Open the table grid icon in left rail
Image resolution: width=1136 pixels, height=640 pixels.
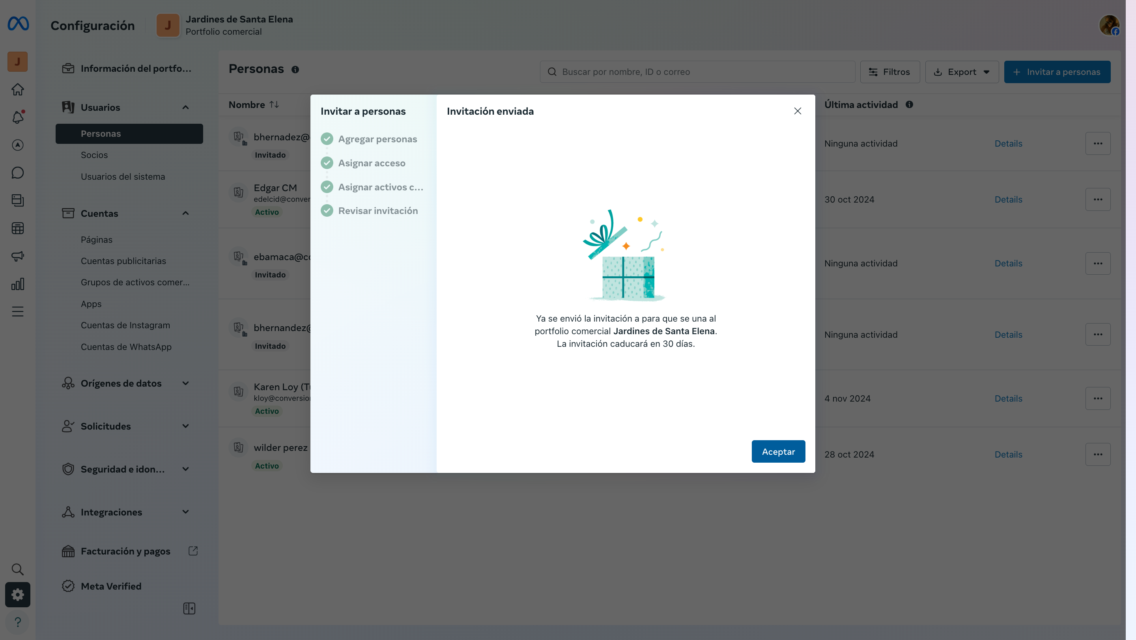pos(18,228)
